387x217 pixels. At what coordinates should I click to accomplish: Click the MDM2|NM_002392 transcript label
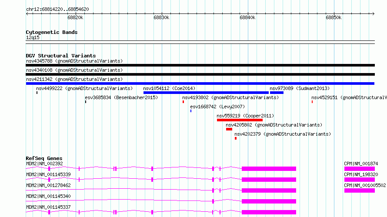44,164
